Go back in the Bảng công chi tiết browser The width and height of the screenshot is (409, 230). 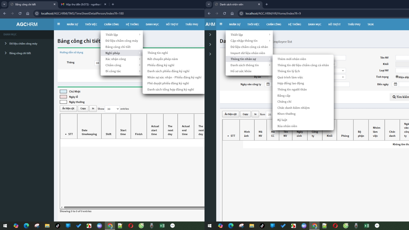(5, 13)
